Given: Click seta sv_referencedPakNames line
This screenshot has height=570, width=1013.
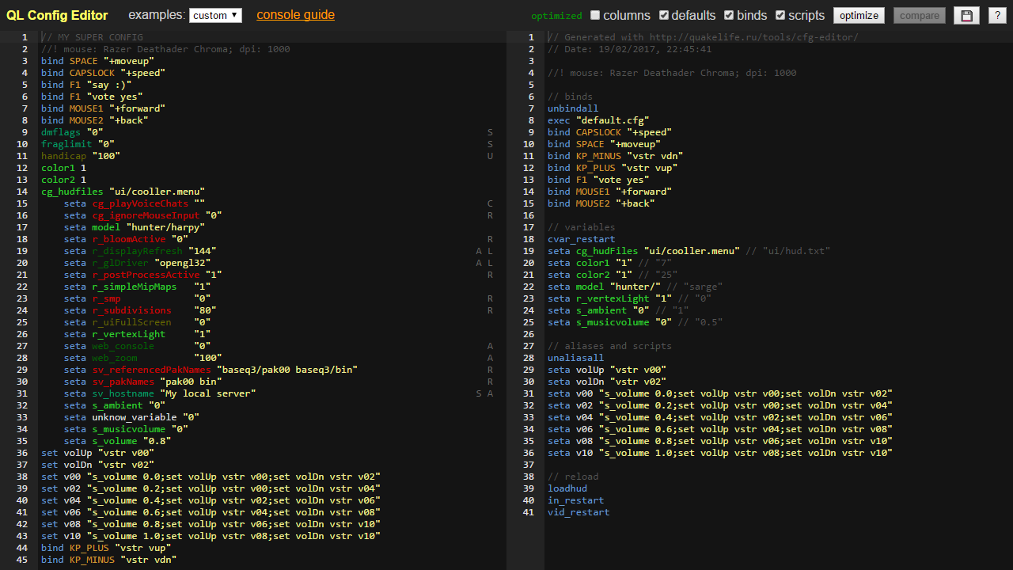Looking at the screenshot, I should tap(211, 370).
